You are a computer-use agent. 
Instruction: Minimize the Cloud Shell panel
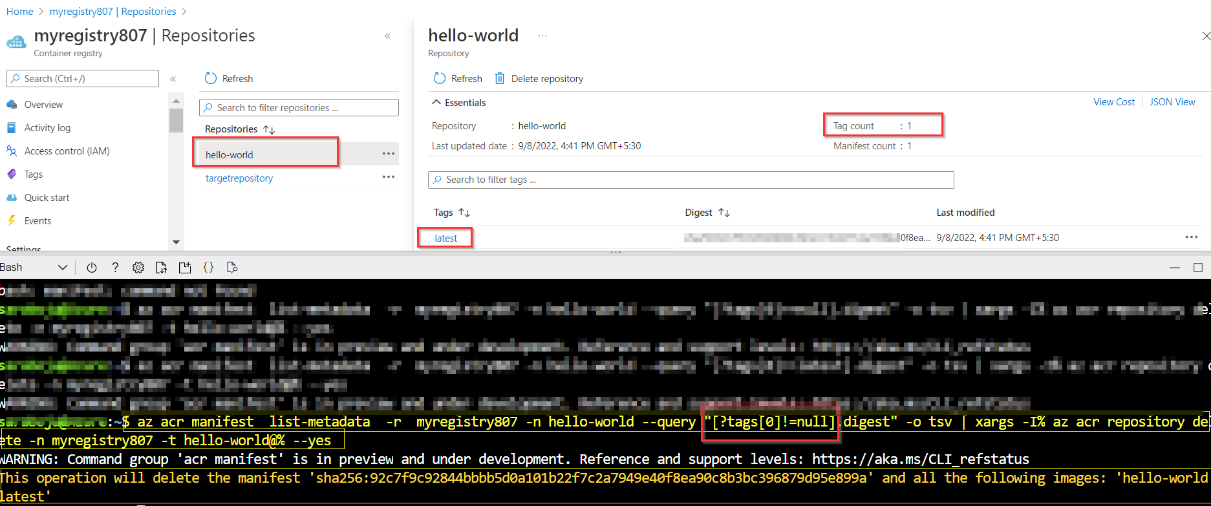(1175, 268)
